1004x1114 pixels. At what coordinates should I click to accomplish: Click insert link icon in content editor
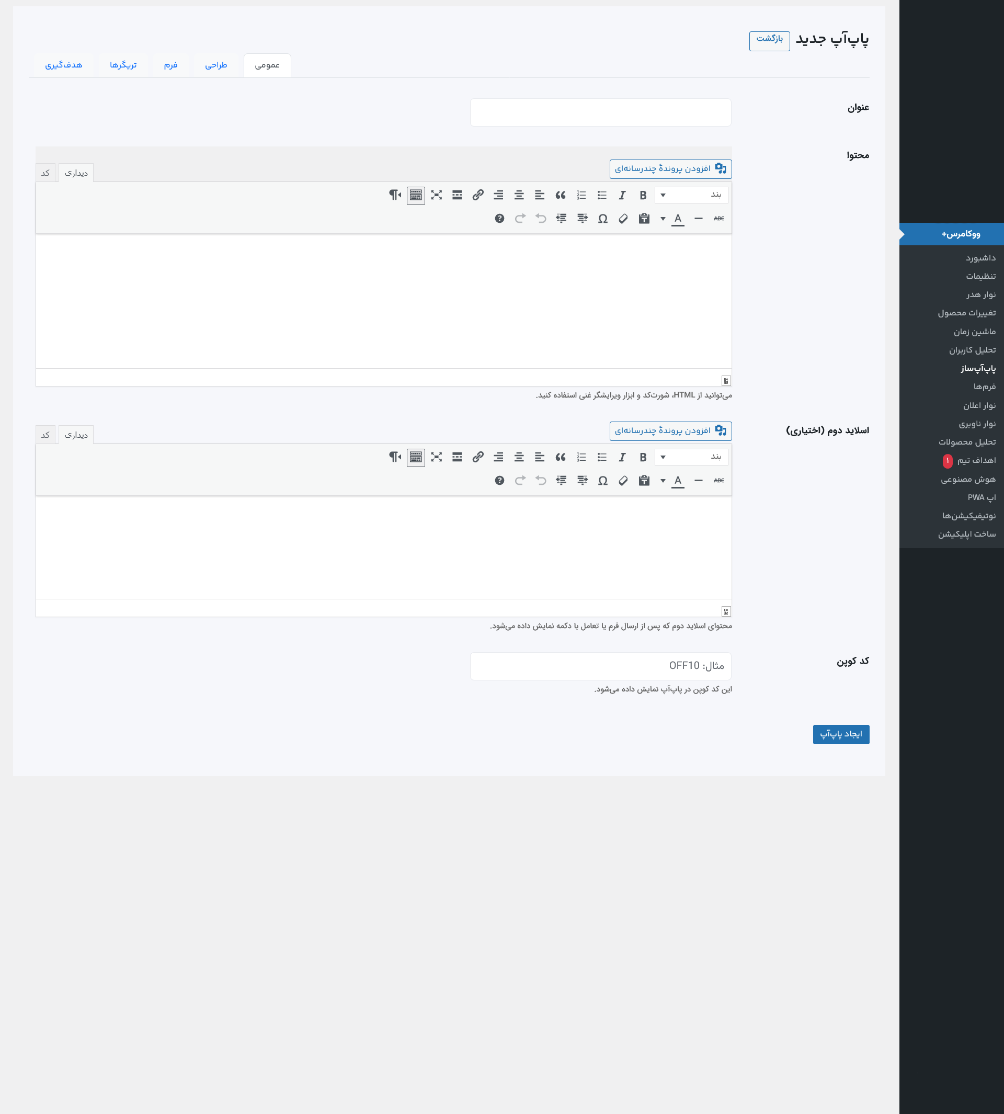pyautogui.click(x=478, y=195)
